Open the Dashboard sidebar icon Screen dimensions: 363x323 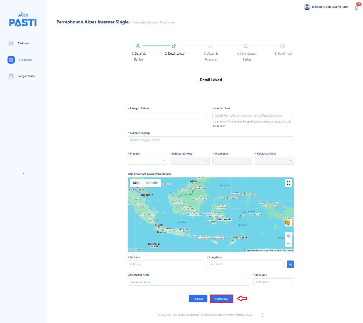11,44
